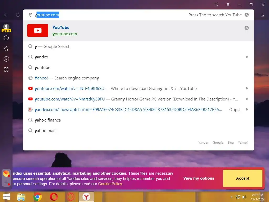Launch Opera browser from taskbar
The width and height of the screenshot is (269, 202).
coord(54,197)
